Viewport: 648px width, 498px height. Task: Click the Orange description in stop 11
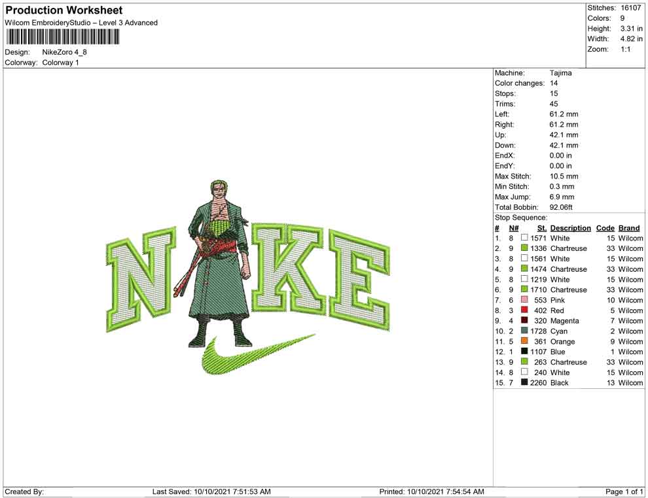point(562,342)
